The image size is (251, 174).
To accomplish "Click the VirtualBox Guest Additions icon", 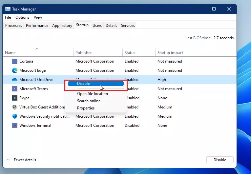I will (x=15, y=107).
